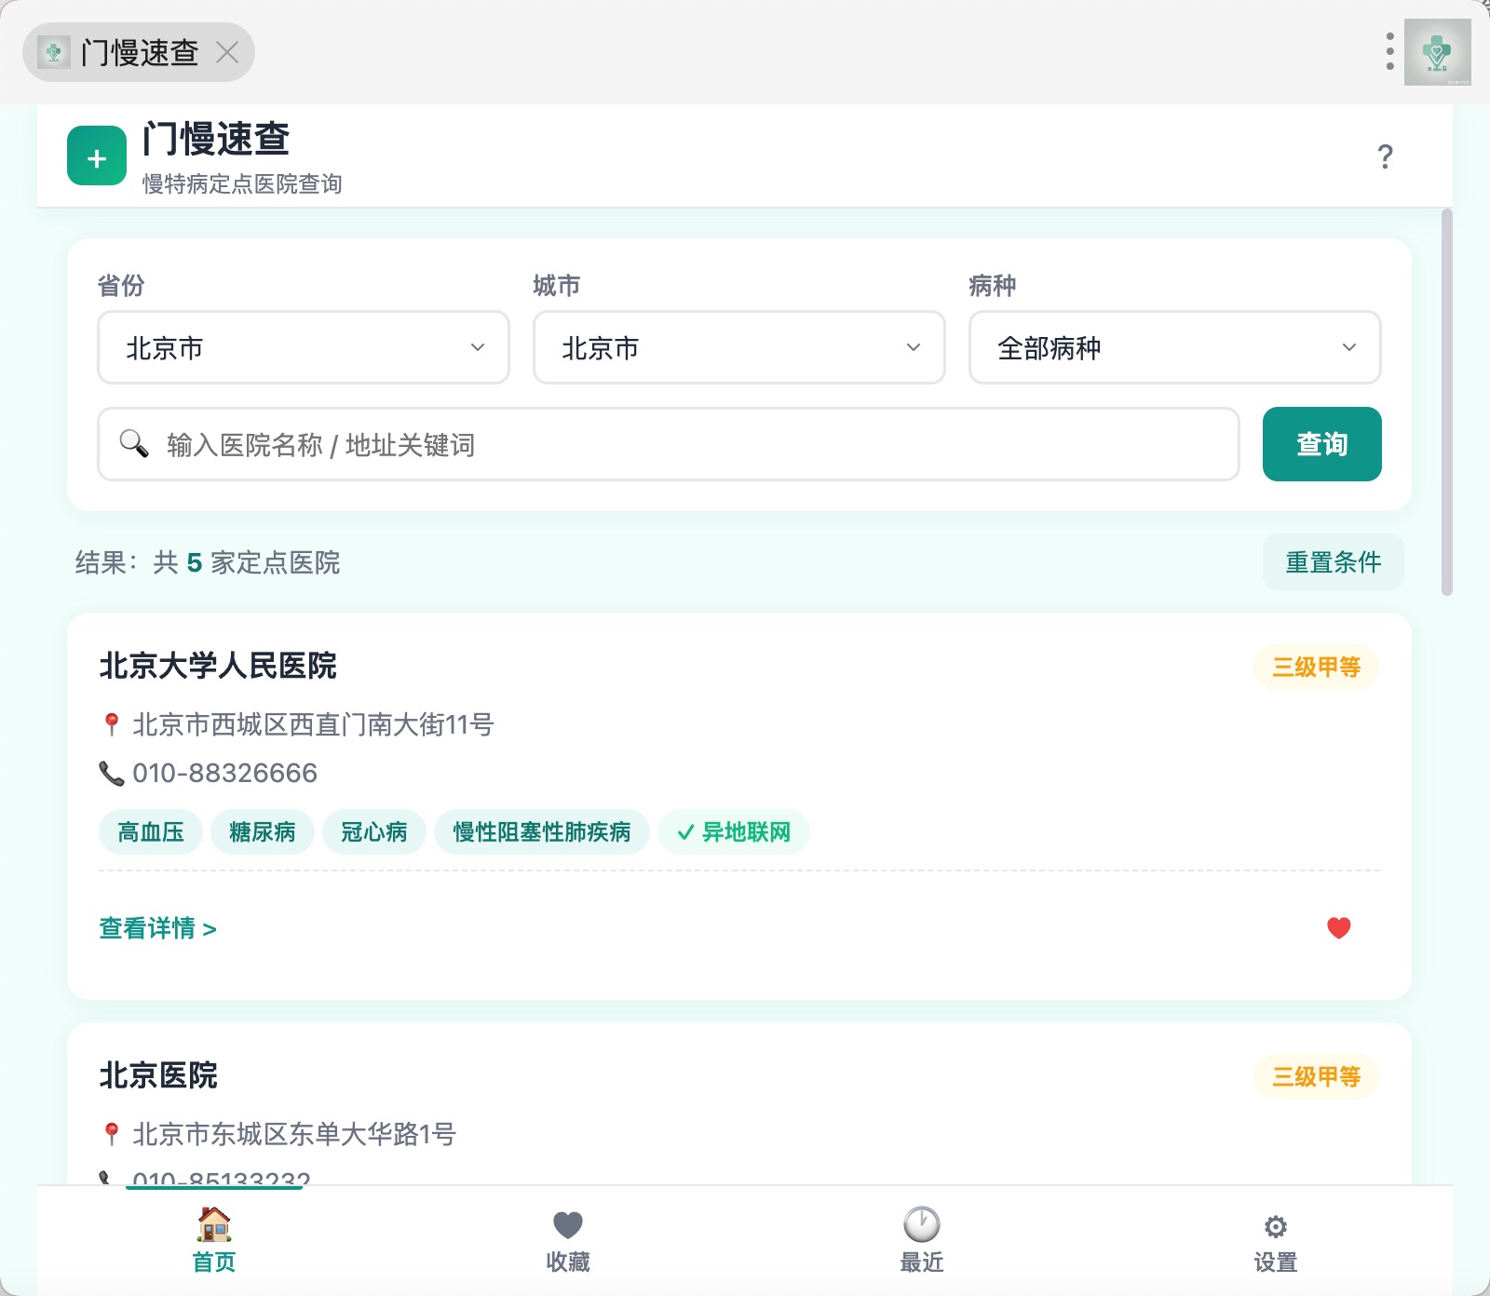This screenshot has height=1296, width=1490.
Task: Click the phone icon beside 010-88326666
Action: click(112, 773)
